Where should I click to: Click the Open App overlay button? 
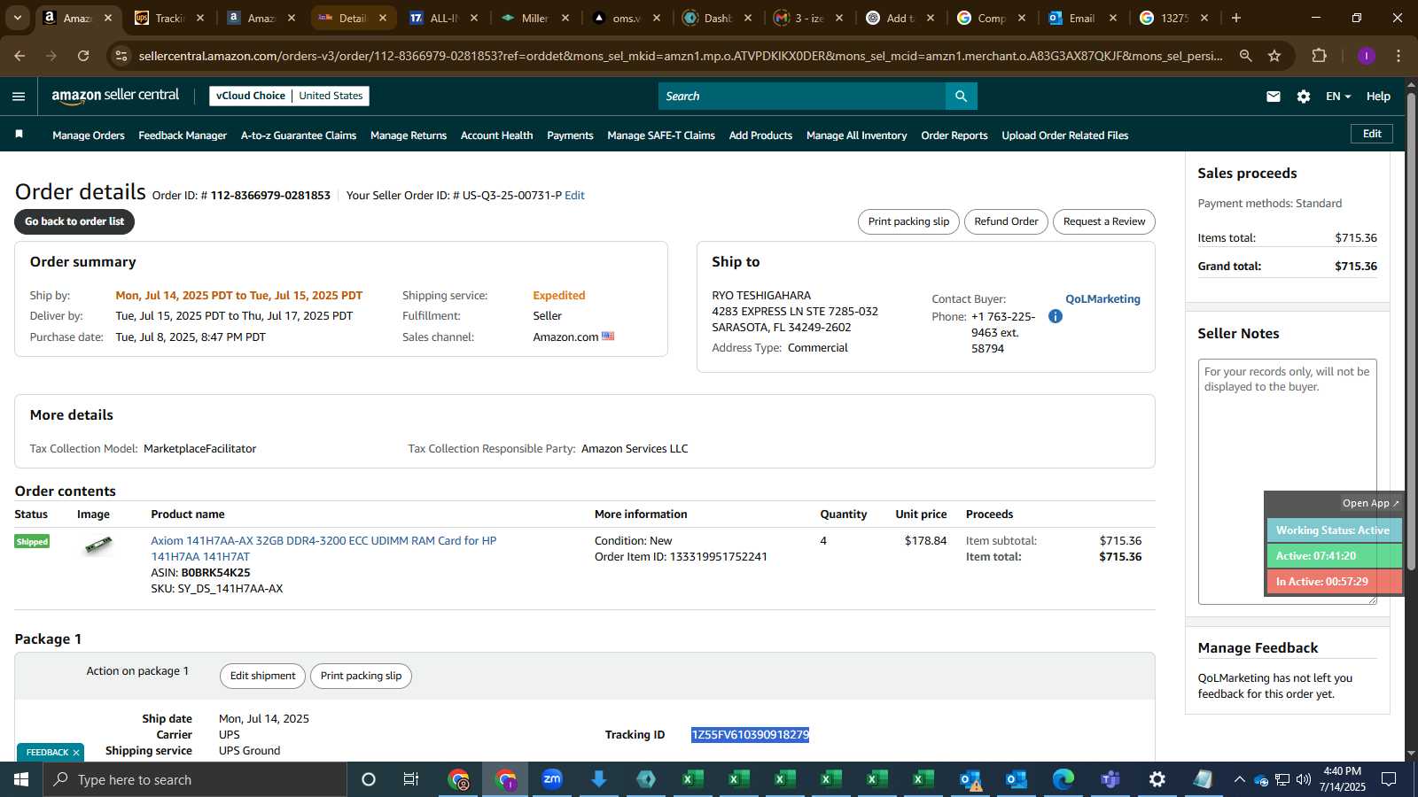click(x=1370, y=503)
